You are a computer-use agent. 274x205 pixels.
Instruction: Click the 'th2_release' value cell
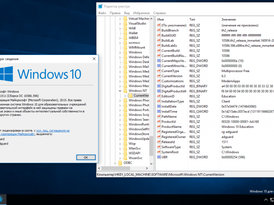[229, 30]
